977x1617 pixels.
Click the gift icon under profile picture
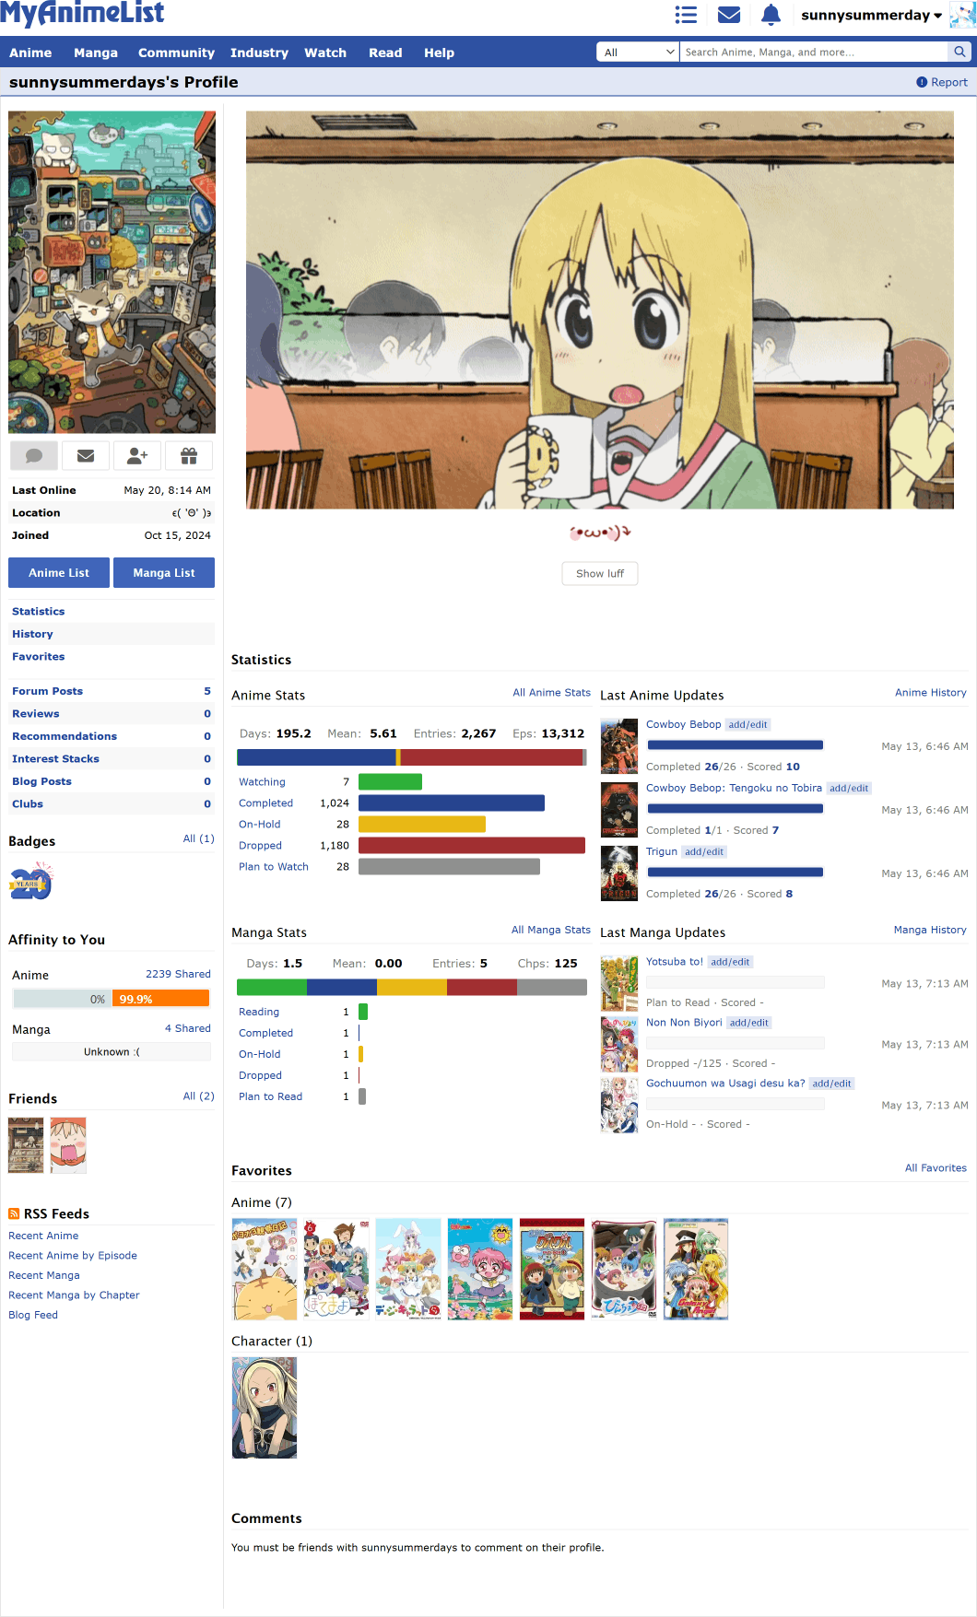pyautogui.click(x=189, y=455)
